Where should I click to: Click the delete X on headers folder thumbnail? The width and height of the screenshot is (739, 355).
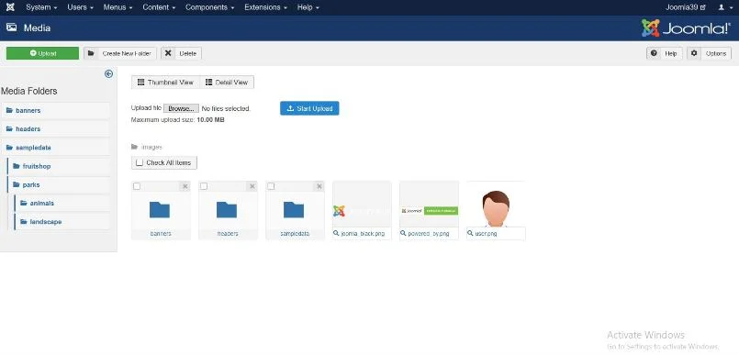(x=252, y=186)
